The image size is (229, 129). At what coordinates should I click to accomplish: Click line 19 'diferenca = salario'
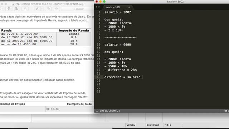point(122,77)
